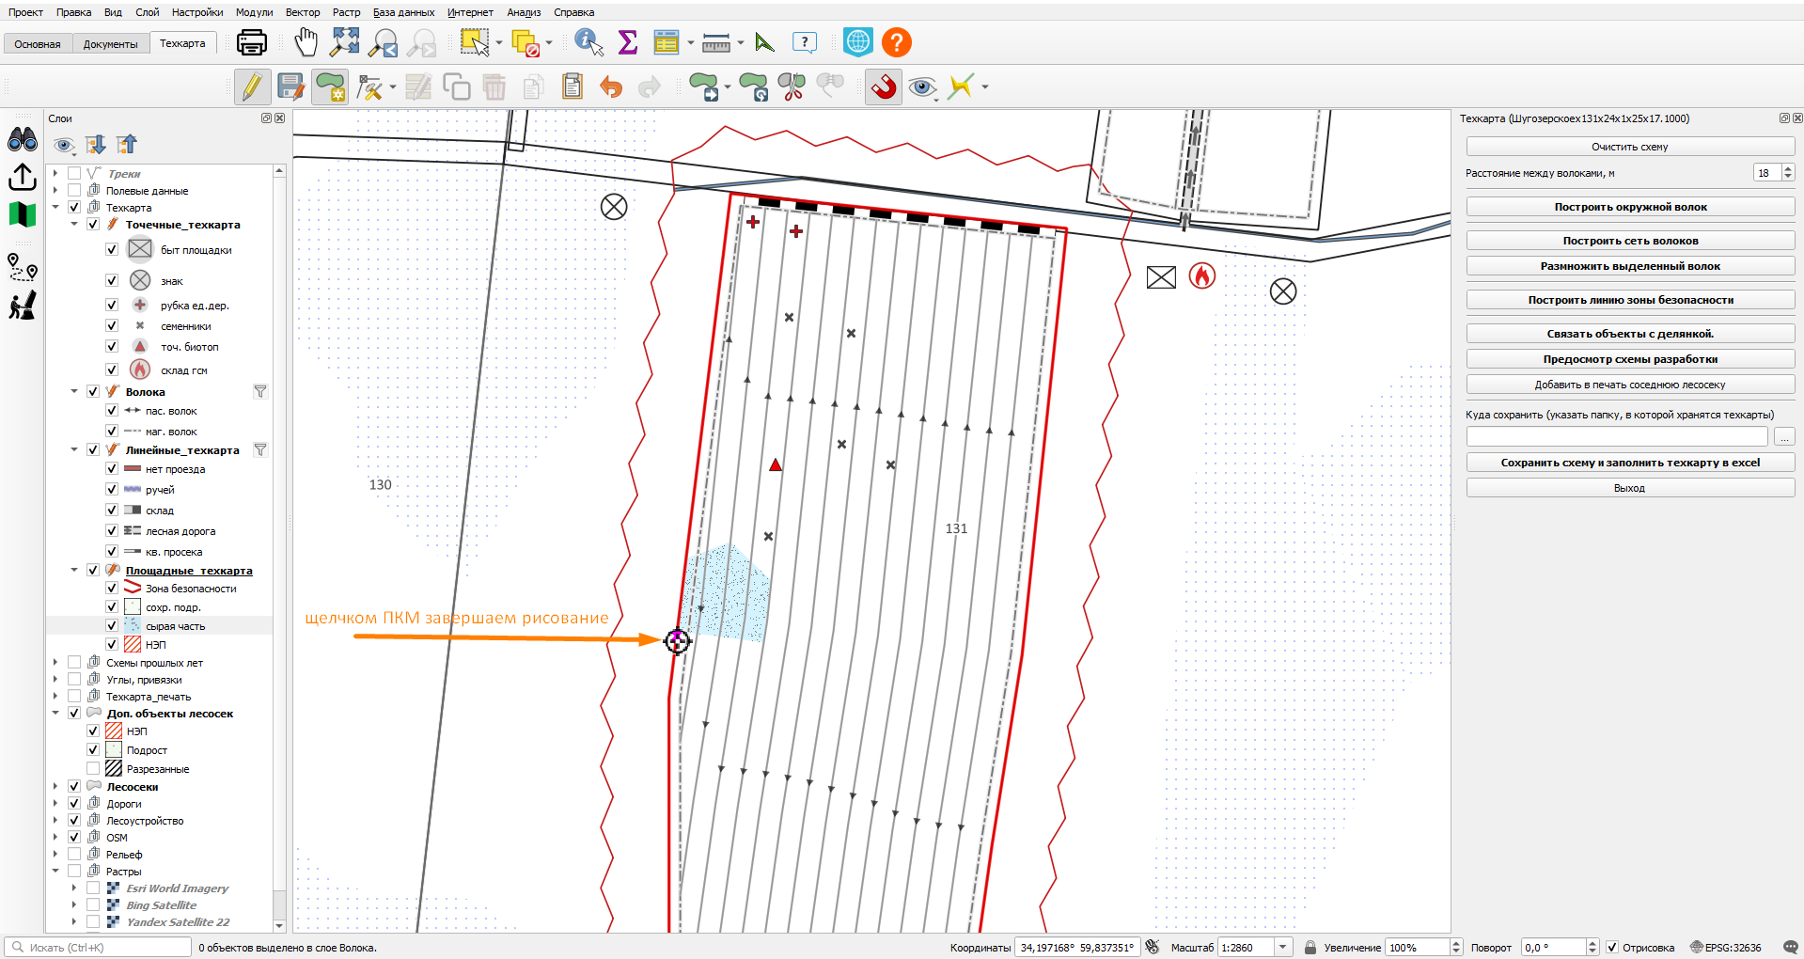Click the undo arrow icon
Image resolution: width=1804 pixels, height=959 pixels.
tap(611, 87)
